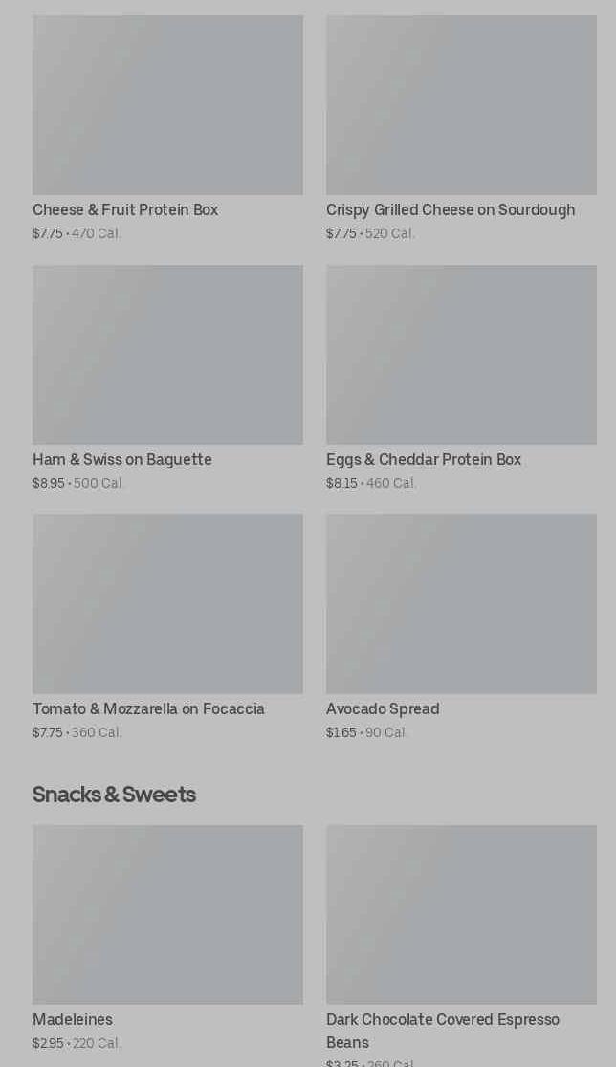Viewport: 616px width, 1067px height.
Task: Click the Crispy Grilled Cheese on Sourdough name
Action: coord(451,210)
